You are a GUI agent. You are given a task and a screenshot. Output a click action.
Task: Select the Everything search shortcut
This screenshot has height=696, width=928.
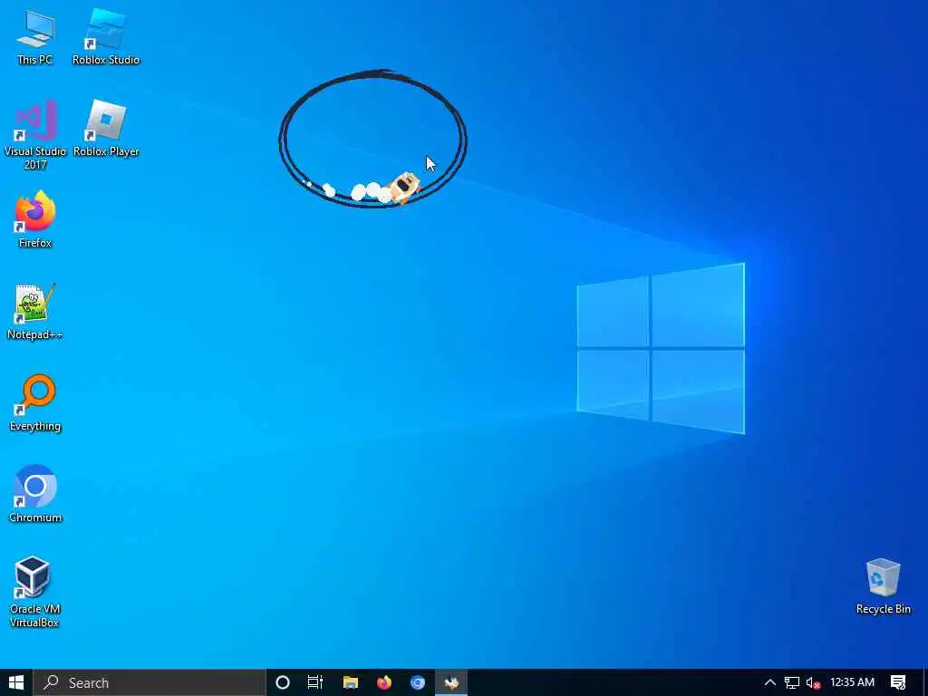35,403
